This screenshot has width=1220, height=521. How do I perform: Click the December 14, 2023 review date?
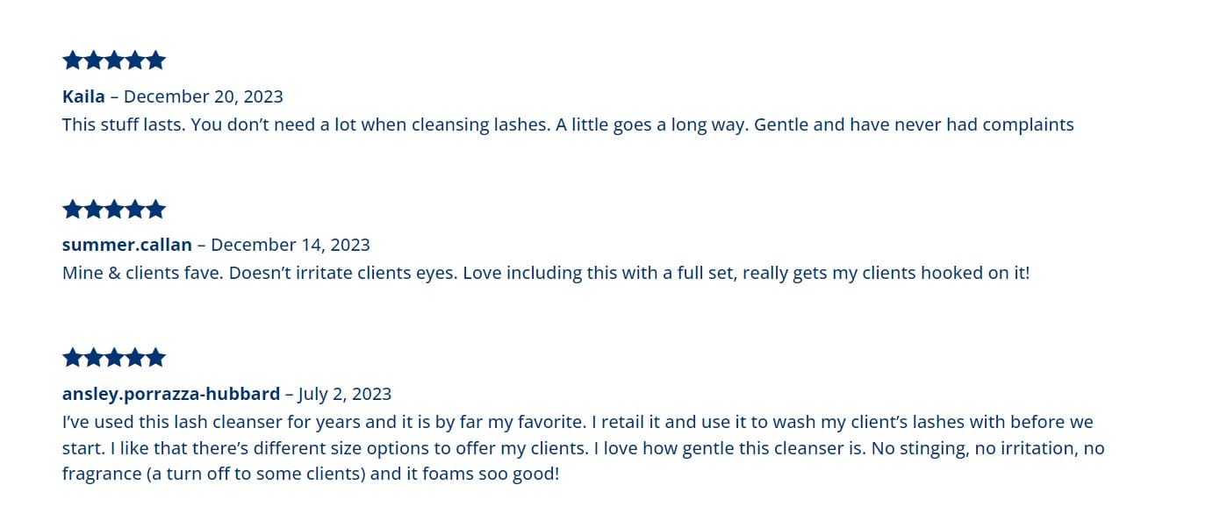(x=291, y=245)
